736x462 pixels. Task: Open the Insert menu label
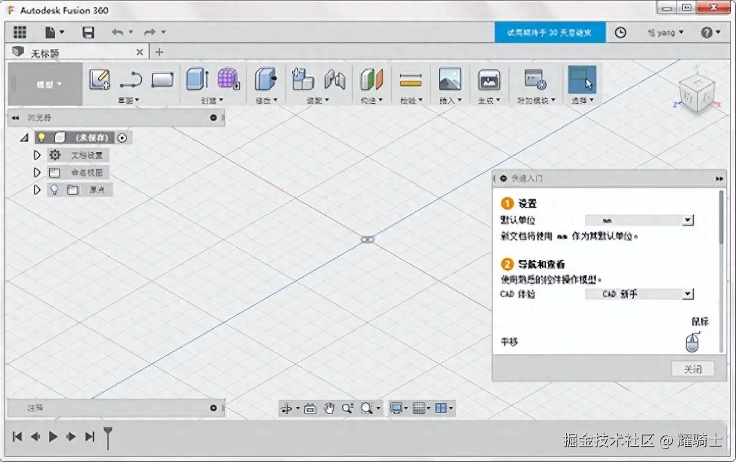450,100
